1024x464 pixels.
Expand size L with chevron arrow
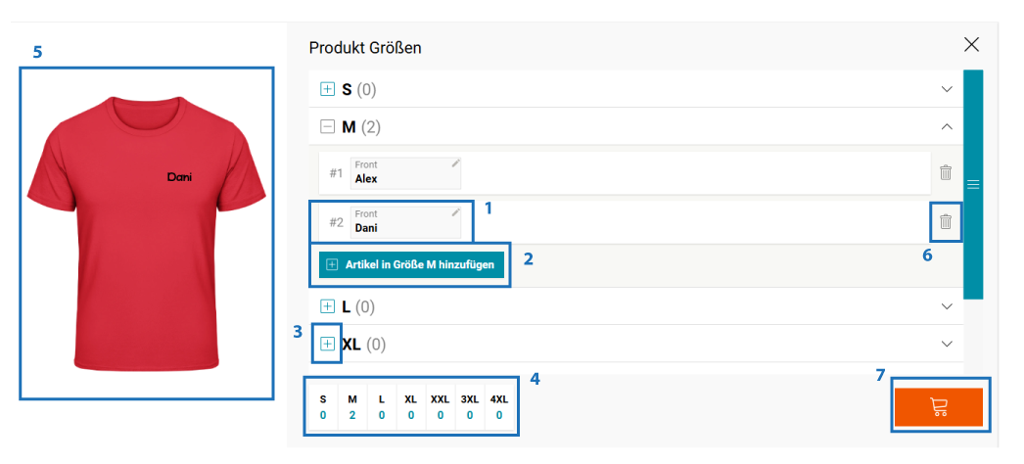coord(947,306)
